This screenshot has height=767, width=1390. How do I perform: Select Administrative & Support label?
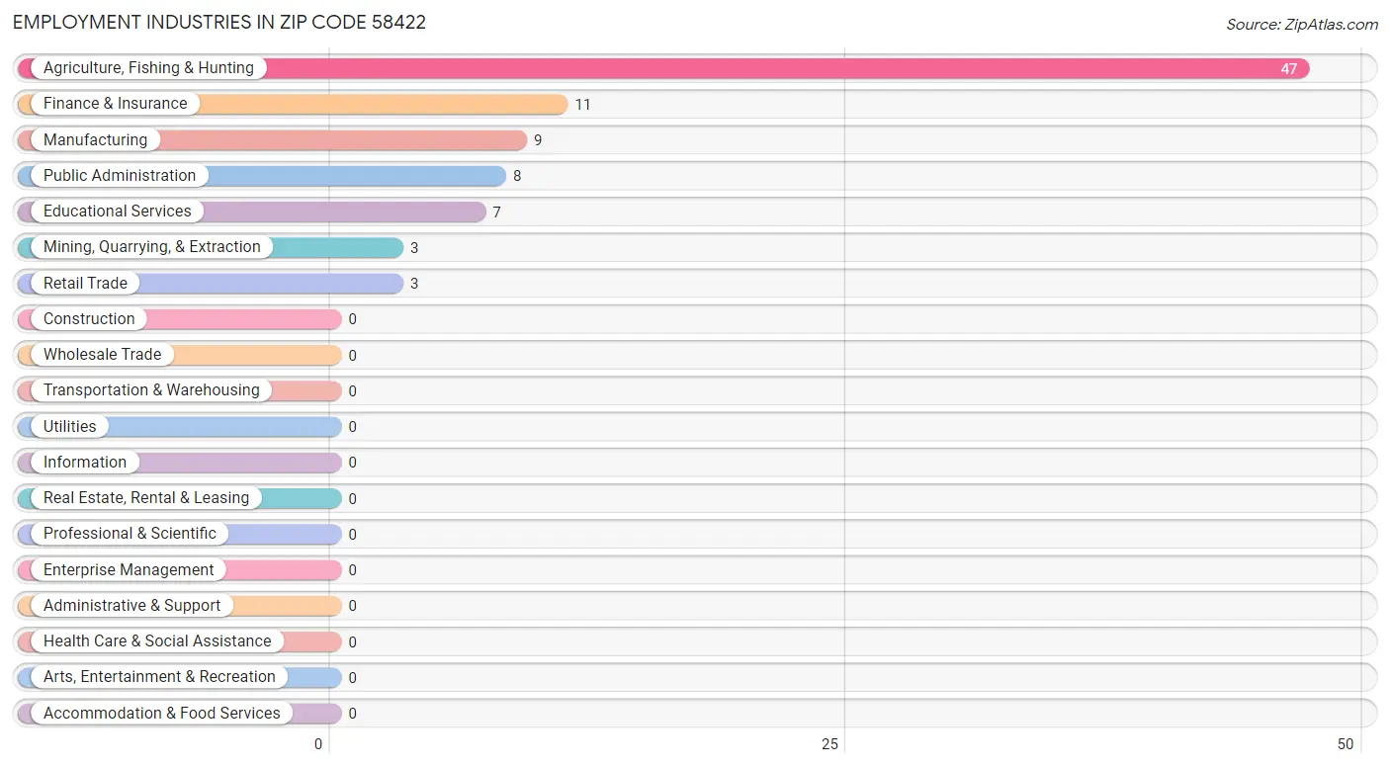click(132, 605)
